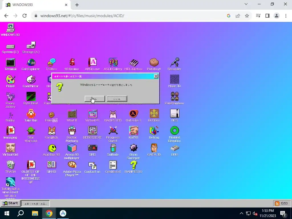
Task: Launch SIM 93 icon
Action: (51, 167)
